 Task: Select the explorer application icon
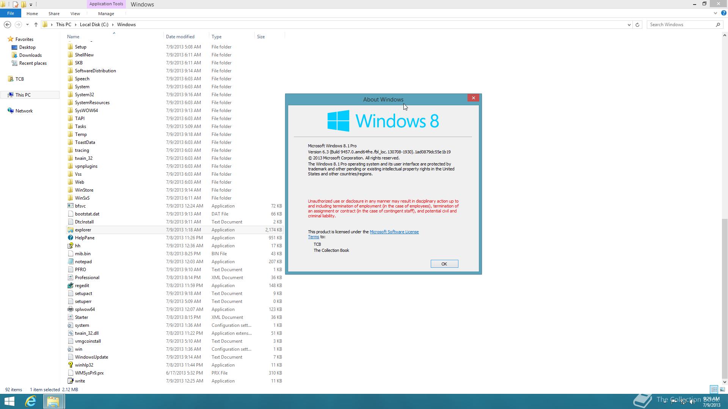[x=70, y=230]
